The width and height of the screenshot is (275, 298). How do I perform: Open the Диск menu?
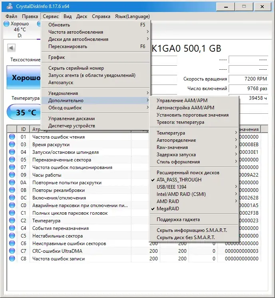pyautogui.click(x=82, y=16)
